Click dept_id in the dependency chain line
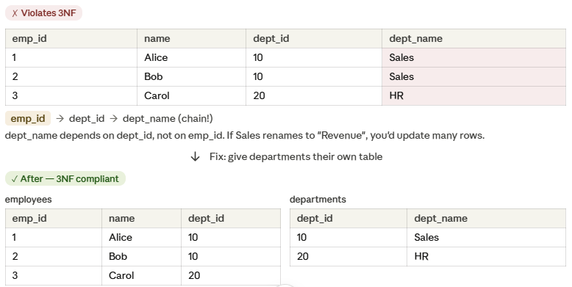Viewport: 572px width, 287px height. click(x=87, y=119)
